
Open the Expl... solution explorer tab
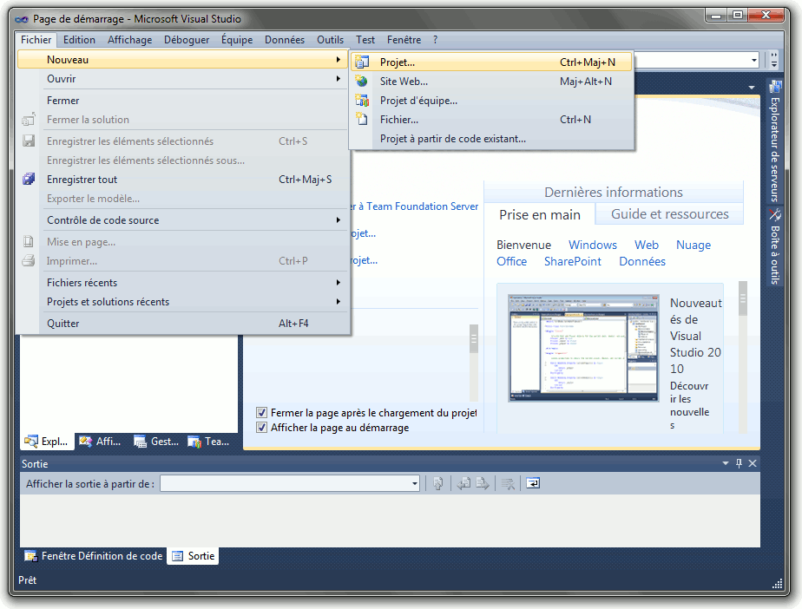point(47,442)
